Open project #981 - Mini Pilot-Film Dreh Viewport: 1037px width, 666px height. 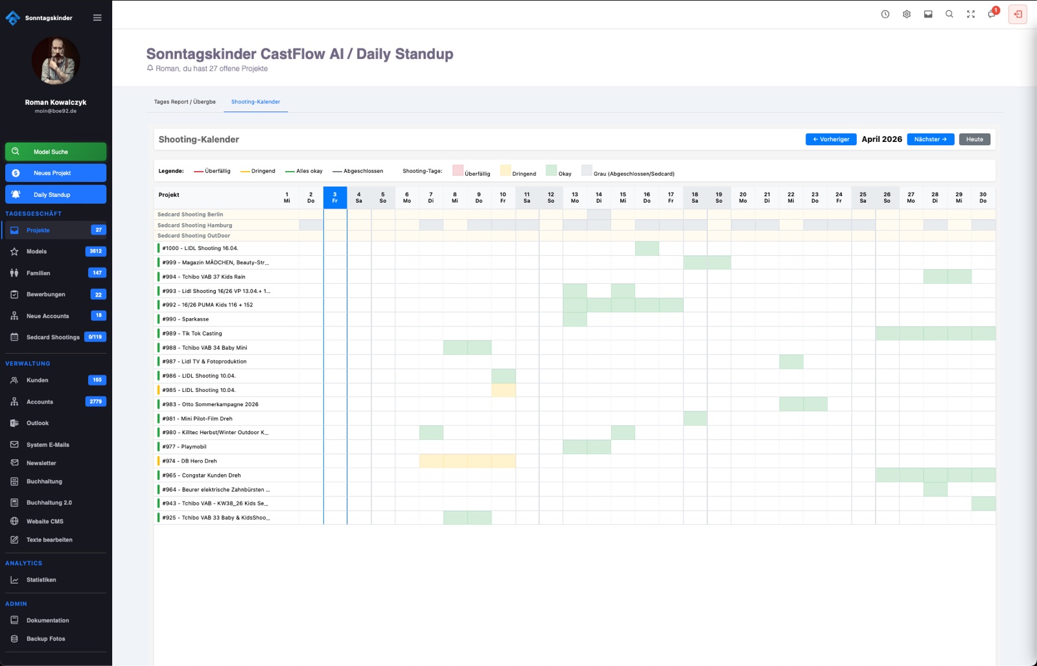tap(197, 419)
